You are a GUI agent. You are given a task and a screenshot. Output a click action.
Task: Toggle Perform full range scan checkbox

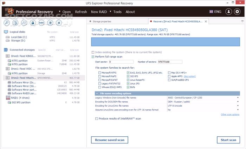93,57
